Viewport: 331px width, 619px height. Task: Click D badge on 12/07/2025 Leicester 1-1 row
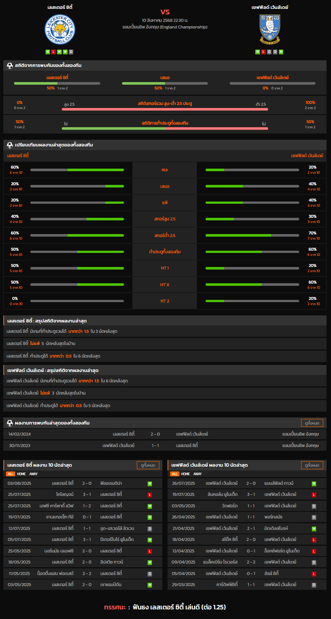point(150,529)
